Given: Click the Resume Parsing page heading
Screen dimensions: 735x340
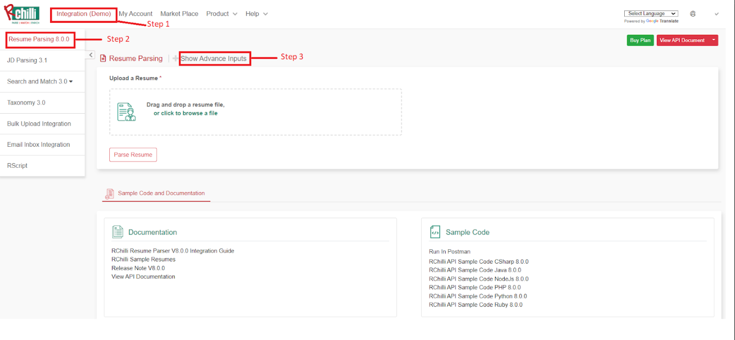Looking at the screenshot, I should tap(136, 59).
